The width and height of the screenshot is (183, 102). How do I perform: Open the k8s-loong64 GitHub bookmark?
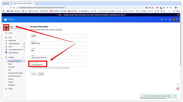point(34,11)
